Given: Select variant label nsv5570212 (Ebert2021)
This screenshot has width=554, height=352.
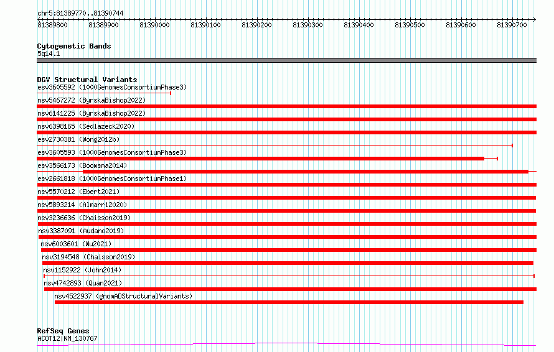Looking at the screenshot, I should (78, 192).
